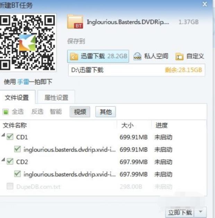
Task: Click the 未启动 status of DupeDB.com.txt
Action: (163, 187)
